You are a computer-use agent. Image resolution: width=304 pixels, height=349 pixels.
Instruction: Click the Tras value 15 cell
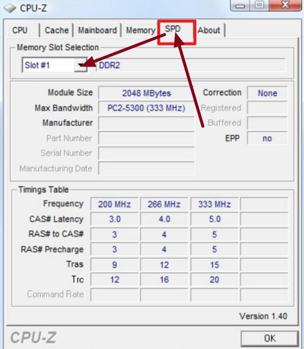214,264
